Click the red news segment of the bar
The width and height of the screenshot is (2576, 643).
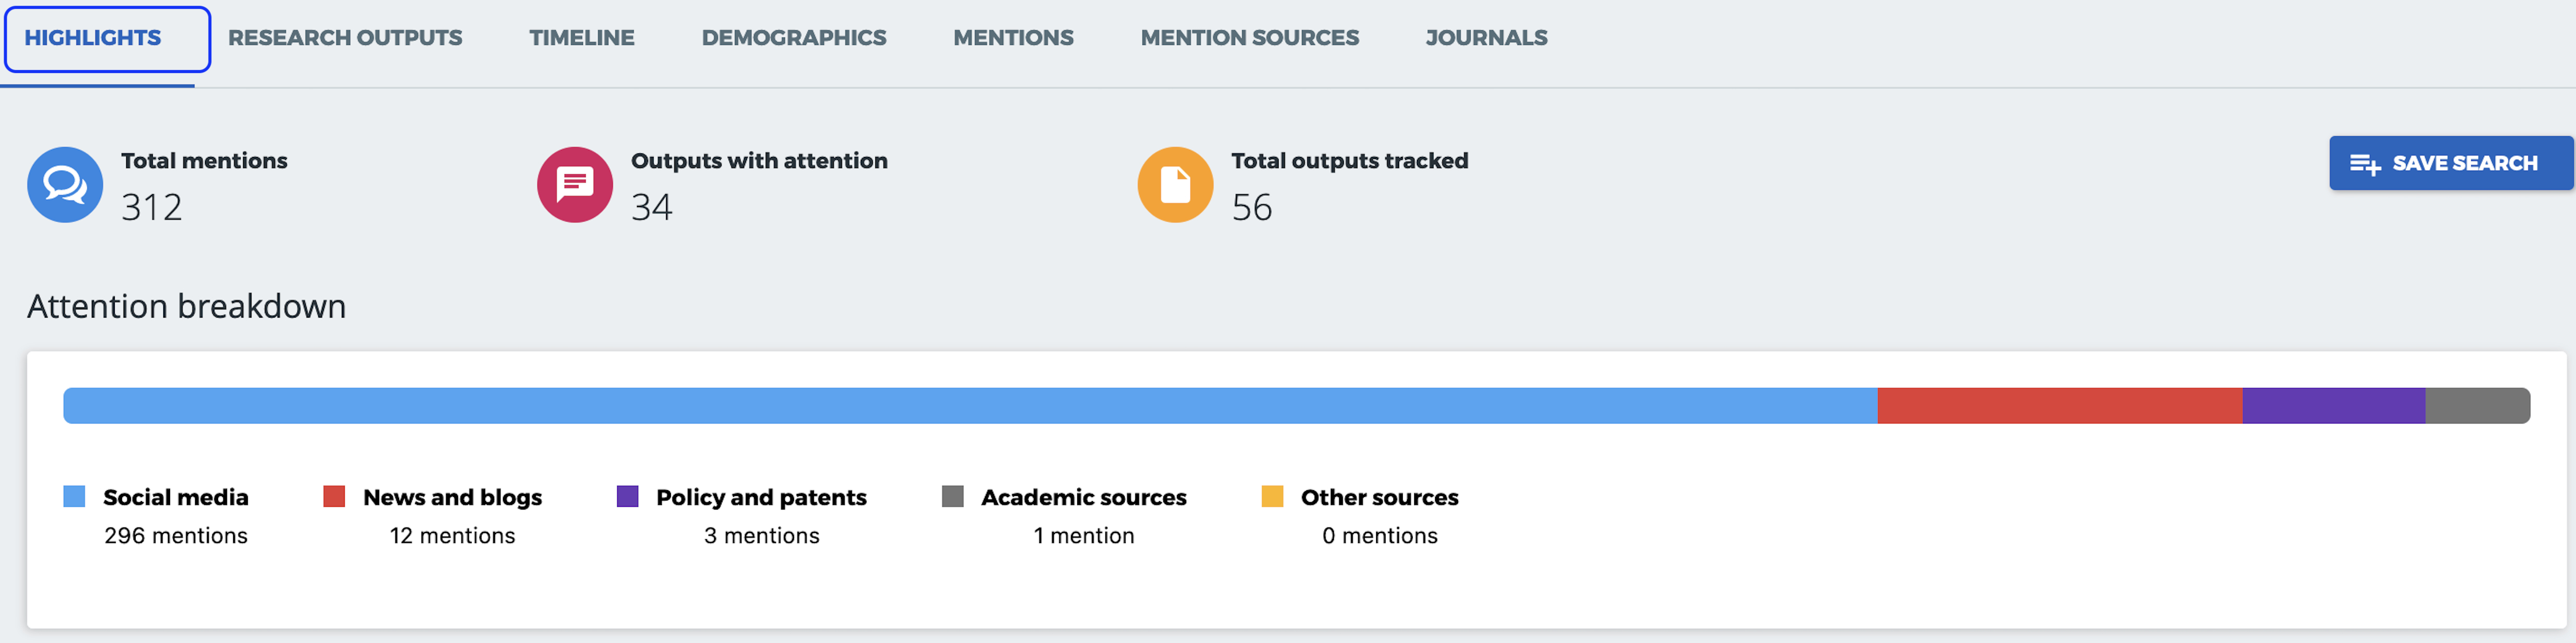coord(2060,406)
